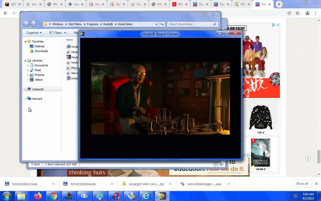321x201 pixels.
Task: Click the Hoyle Board Games title bar icon
Action: click(x=82, y=34)
